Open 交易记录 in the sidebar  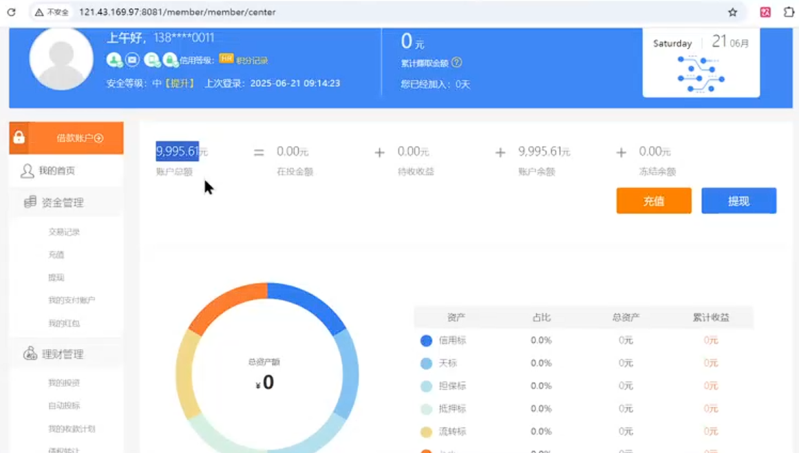pyautogui.click(x=64, y=232)
